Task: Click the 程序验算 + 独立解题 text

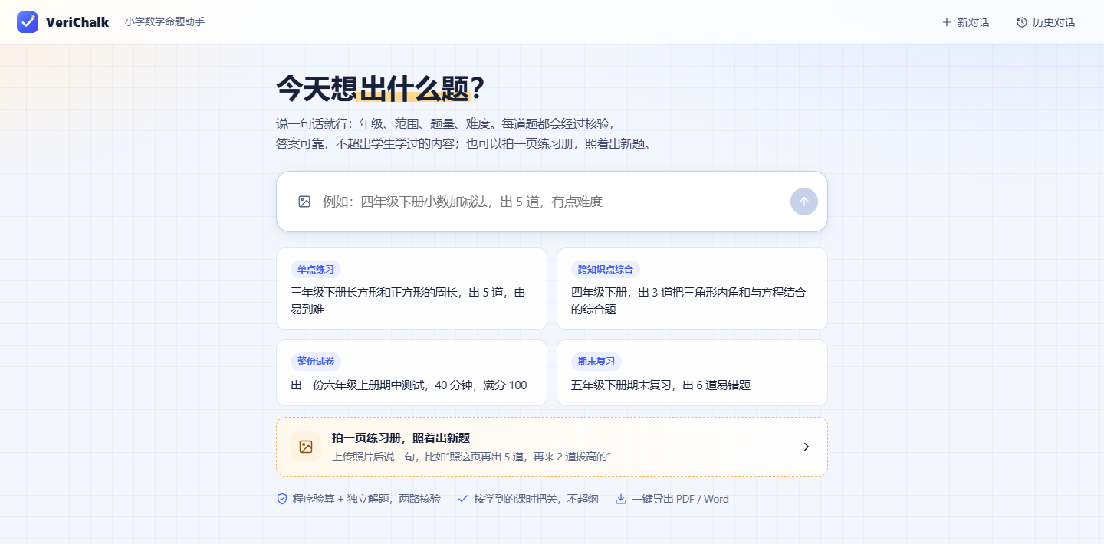Action: [366, 499]
